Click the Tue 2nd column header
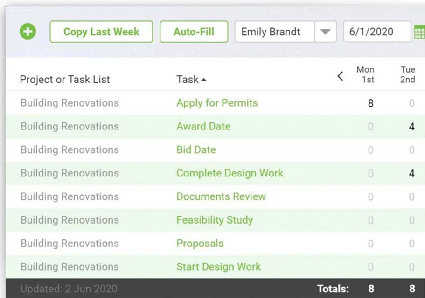Image resolution: width=425 pixels, height=298 pixels. 408,74
